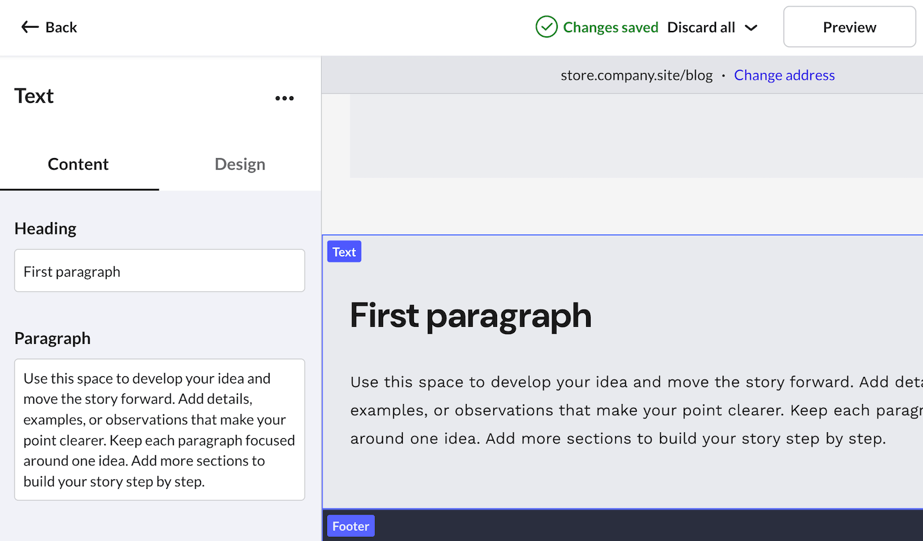
Task: Click the preview body paragraph text
Action: 636,410
